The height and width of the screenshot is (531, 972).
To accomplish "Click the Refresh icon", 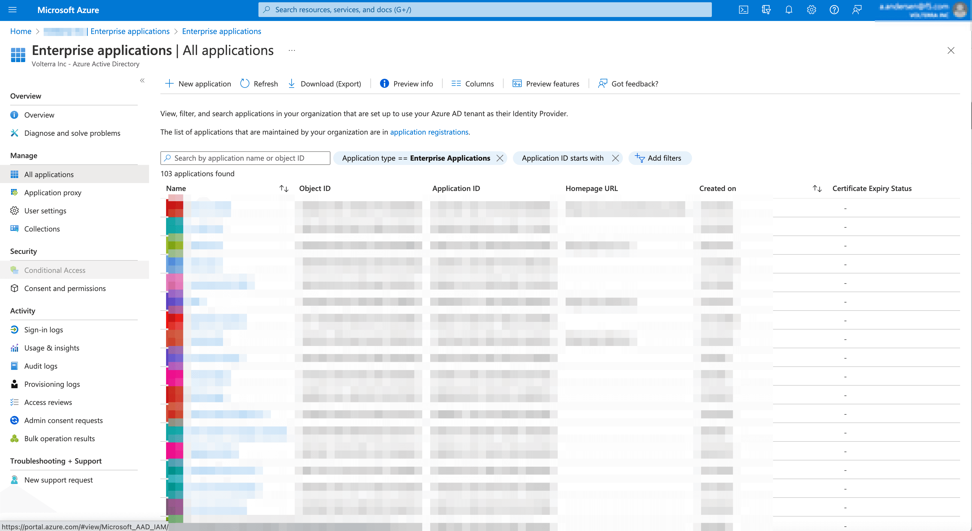I will click(x=245, y=84).
